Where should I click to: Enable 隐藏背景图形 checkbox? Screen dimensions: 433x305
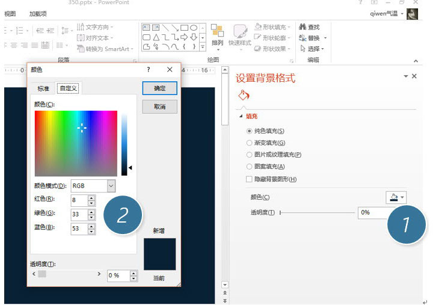pyautogui.click(x=250, y=179)
